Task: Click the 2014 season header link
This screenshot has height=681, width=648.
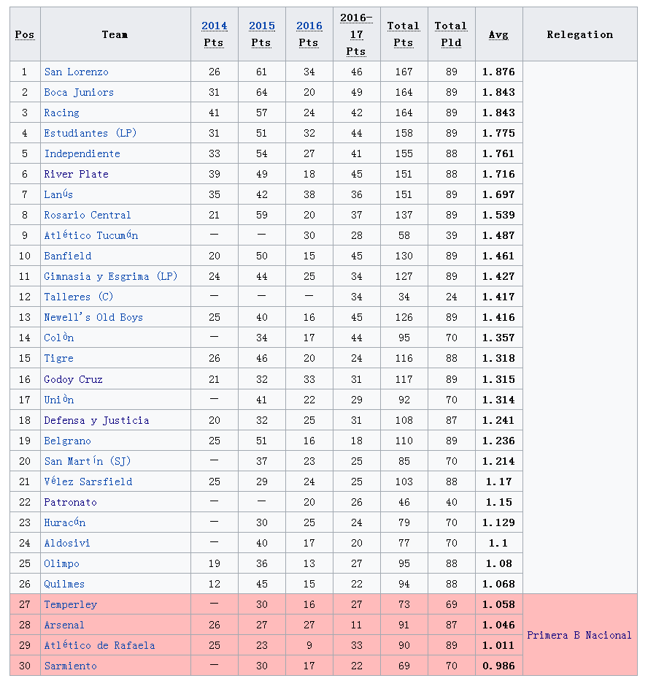Action: click(215, 26)
